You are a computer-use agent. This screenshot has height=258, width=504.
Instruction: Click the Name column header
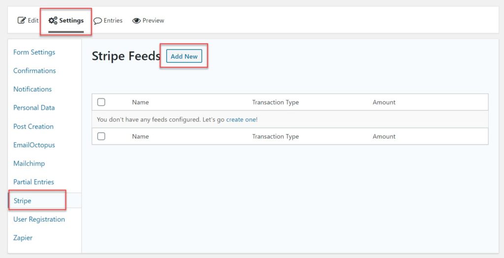(140, 102)
